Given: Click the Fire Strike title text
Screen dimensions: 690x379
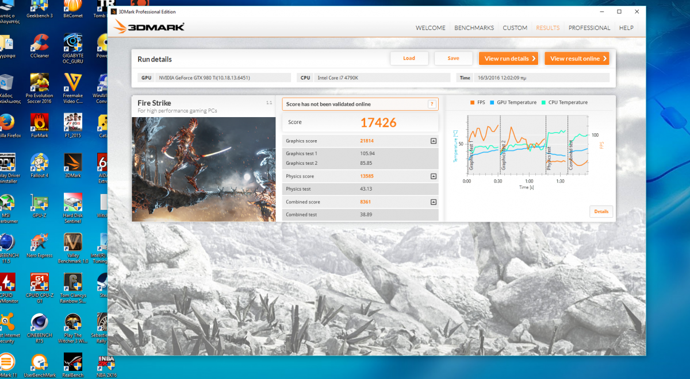Looking at the screenshot, I should 154,103.
